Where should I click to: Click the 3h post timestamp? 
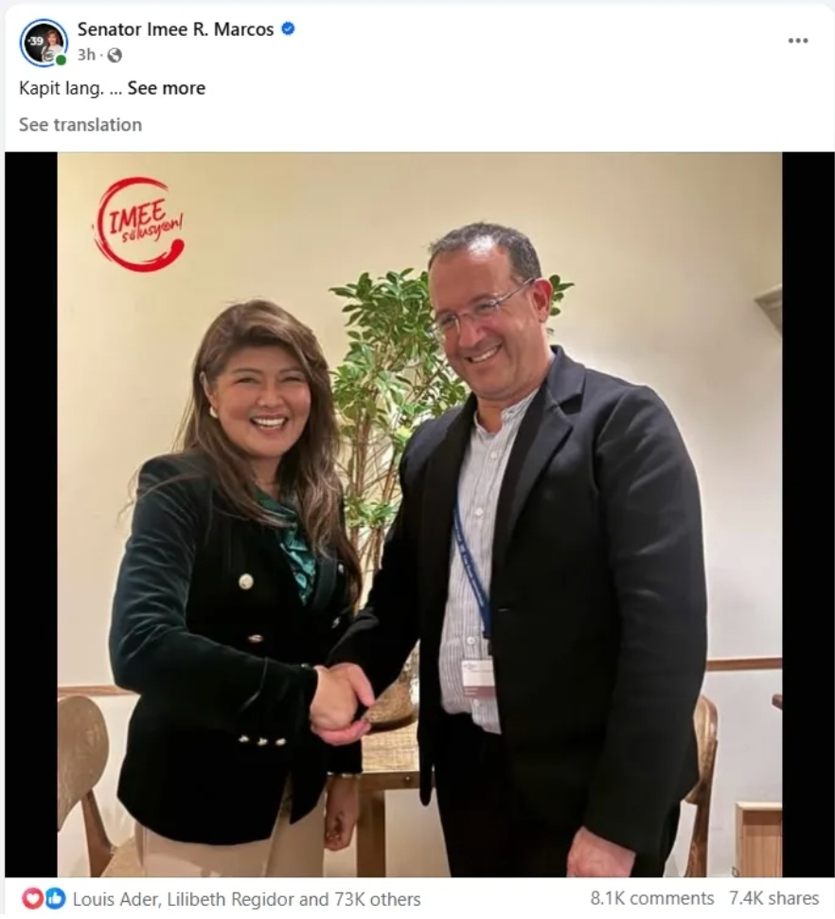click(x=86, y=55)
